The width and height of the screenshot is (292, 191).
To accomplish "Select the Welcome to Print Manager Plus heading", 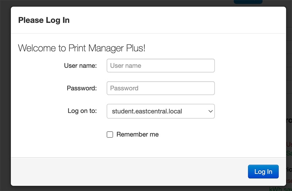I will click(x=81, y=48).
